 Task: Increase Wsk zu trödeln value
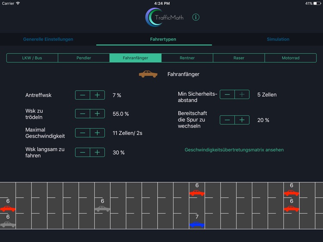pyautogui.click(x=97, y=114)
